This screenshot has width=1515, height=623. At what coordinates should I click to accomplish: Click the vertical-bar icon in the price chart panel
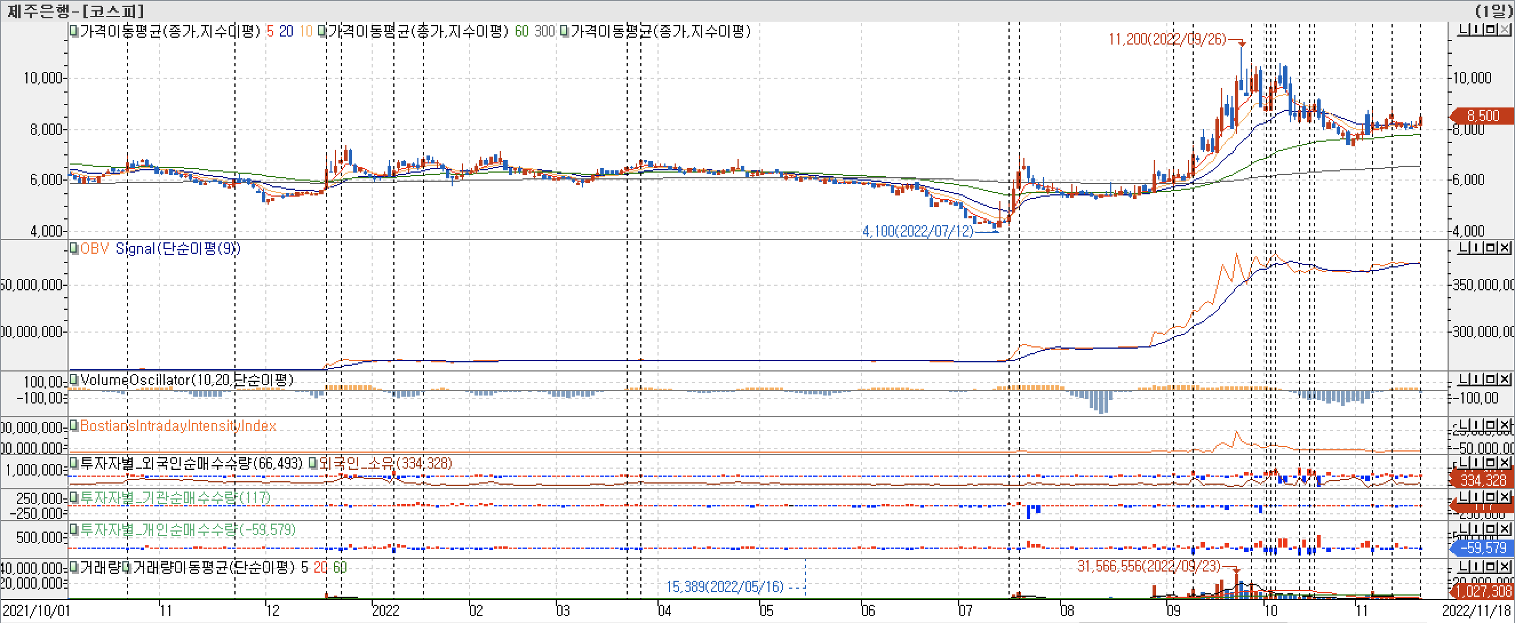point(1476,29)
